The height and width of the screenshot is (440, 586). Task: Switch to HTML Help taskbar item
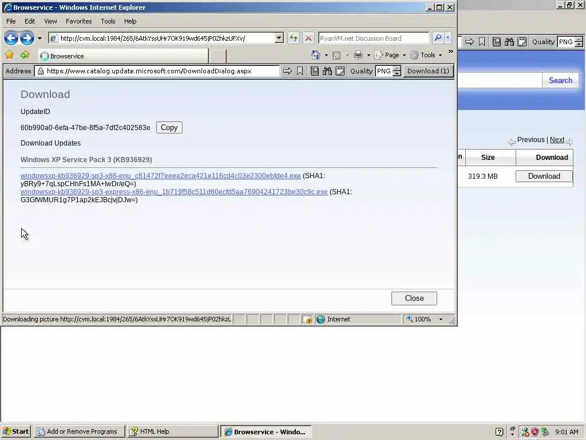[172, 431]
